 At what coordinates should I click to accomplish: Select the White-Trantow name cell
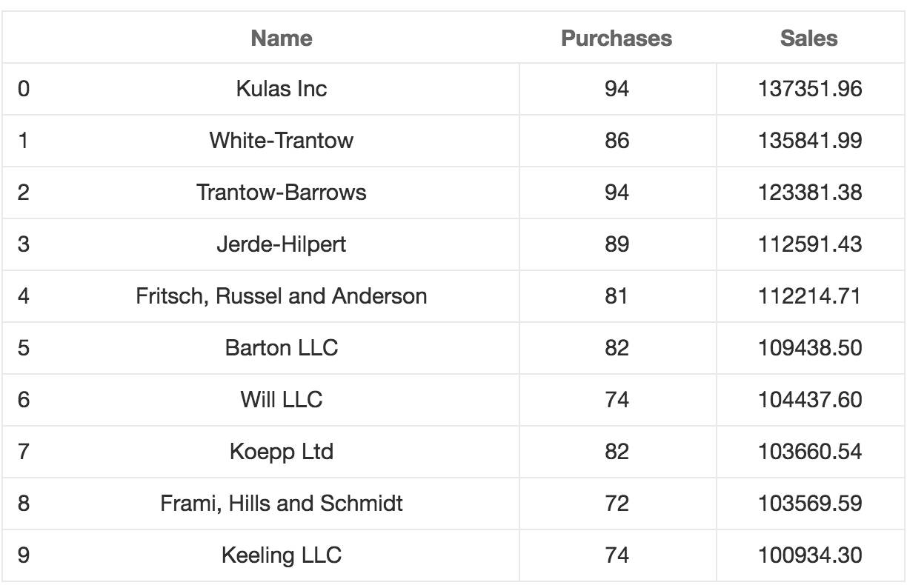282,141
